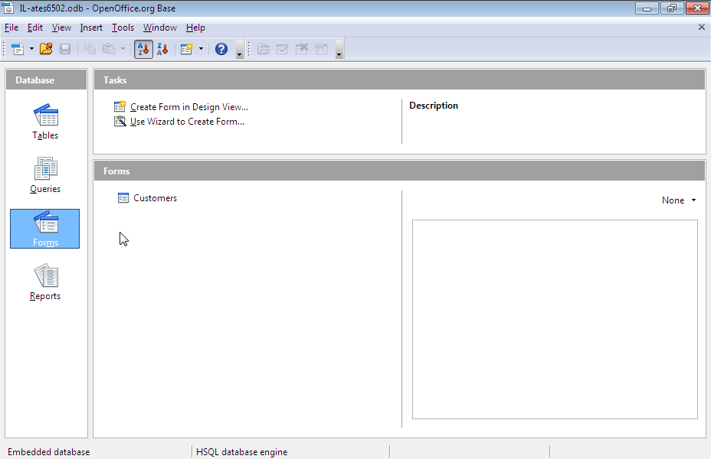Open form toolbar overflow options arrow
Image resolution: width=711 pixels, height=459 pixels.
339,49
